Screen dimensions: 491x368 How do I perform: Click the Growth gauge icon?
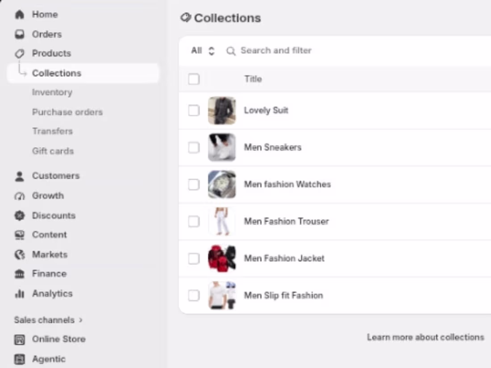19,196
